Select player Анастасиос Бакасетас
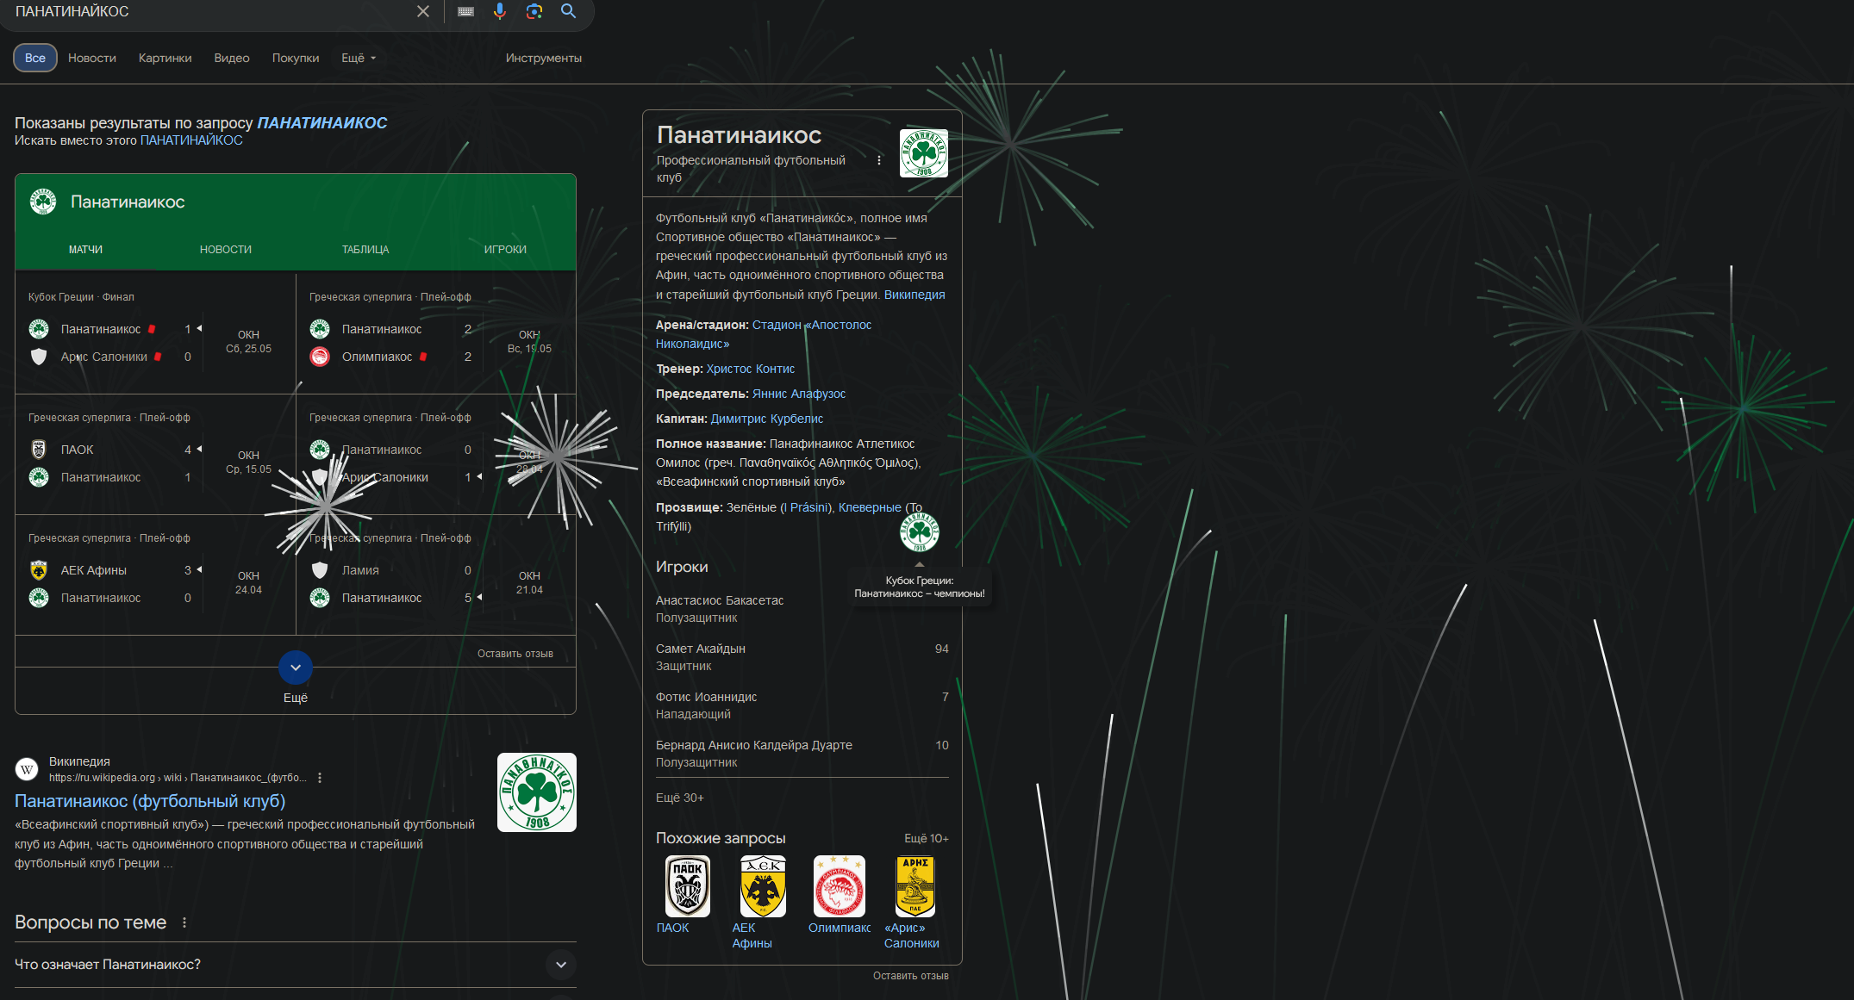The height and width of the screenshot is (1000, 1854). [x=802, y=609]
